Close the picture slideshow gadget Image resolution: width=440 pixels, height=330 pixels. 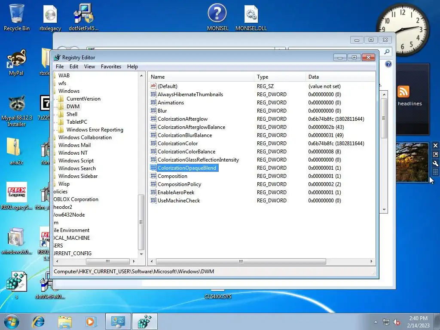point(435,145)
